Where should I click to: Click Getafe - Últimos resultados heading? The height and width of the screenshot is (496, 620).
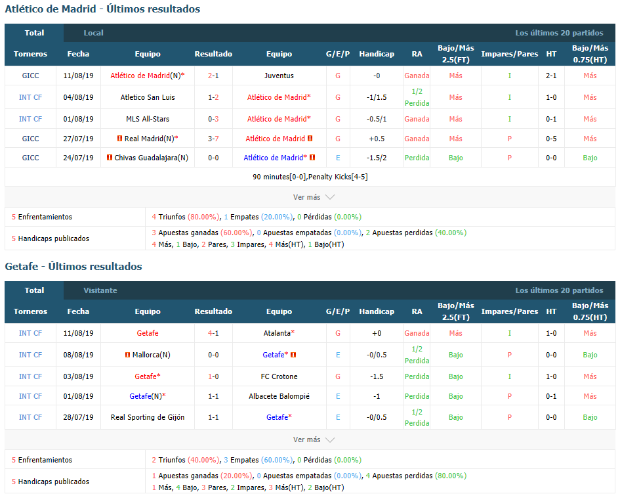point(73,267)
